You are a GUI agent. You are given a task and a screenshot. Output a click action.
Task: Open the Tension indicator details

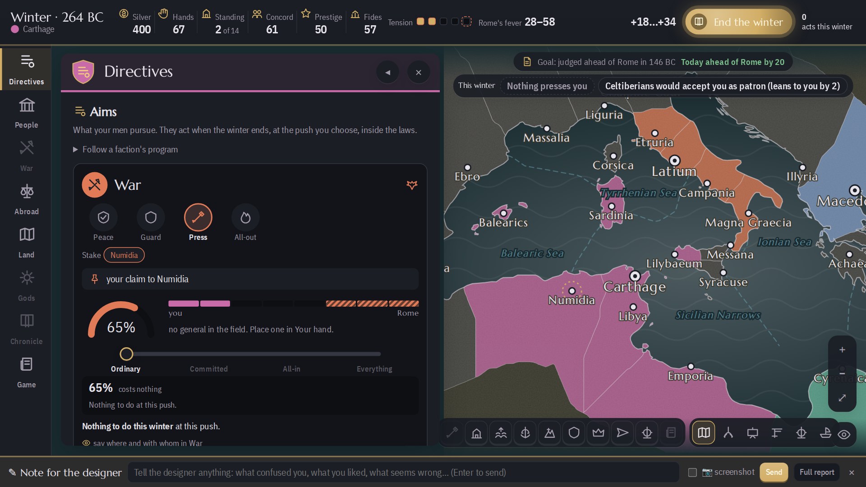(430, 22)
